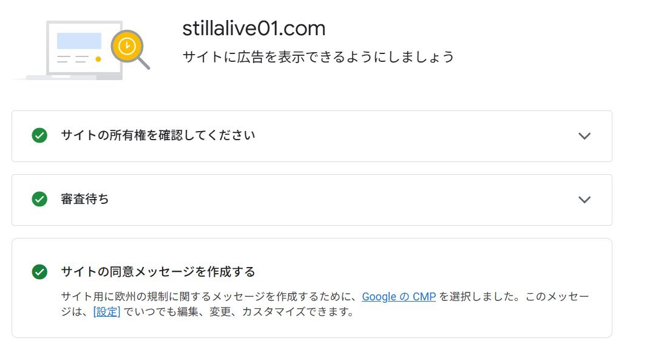Click the yellow dot in laptop illustration

(x=98, y=59)
